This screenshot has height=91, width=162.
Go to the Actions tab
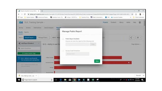28,28
